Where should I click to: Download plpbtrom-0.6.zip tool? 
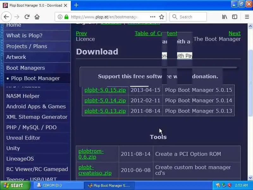pyautogui.click(x=91, y=154)
